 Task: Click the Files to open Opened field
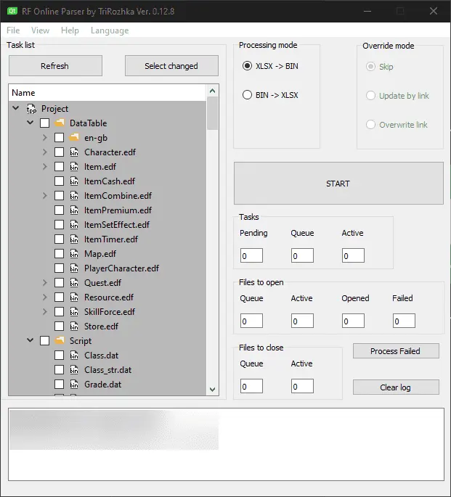(353, 321)
